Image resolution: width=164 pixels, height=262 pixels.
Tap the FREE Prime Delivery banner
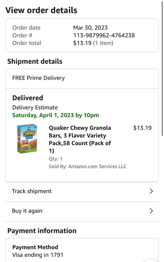(38, 78)
